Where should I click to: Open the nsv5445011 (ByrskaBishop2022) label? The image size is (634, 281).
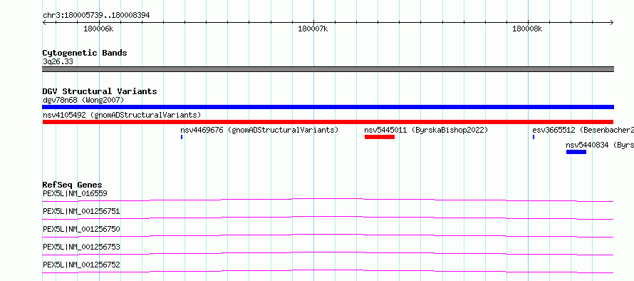click(426, 130)
